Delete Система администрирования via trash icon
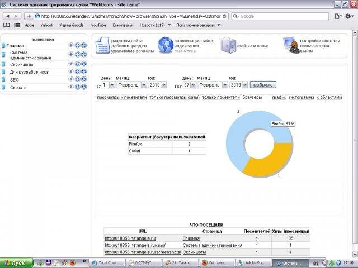The image size is (358, 268). [x=3, y=55]
